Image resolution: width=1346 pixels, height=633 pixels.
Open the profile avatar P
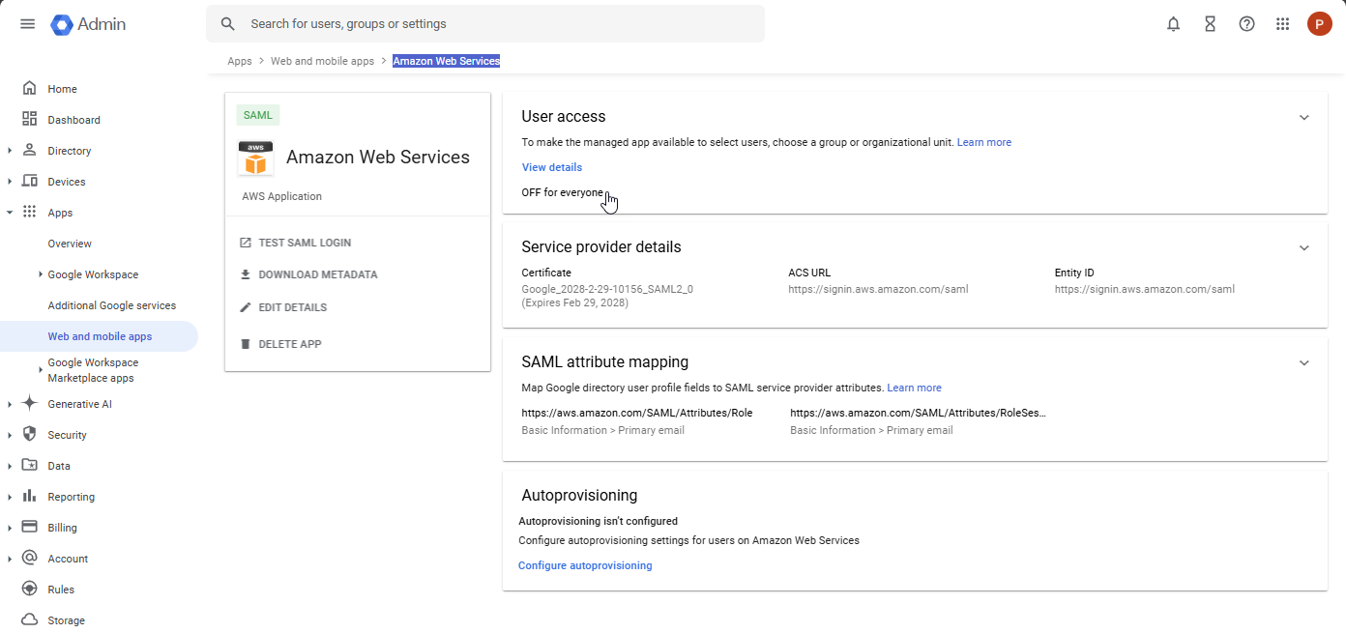1319,24
